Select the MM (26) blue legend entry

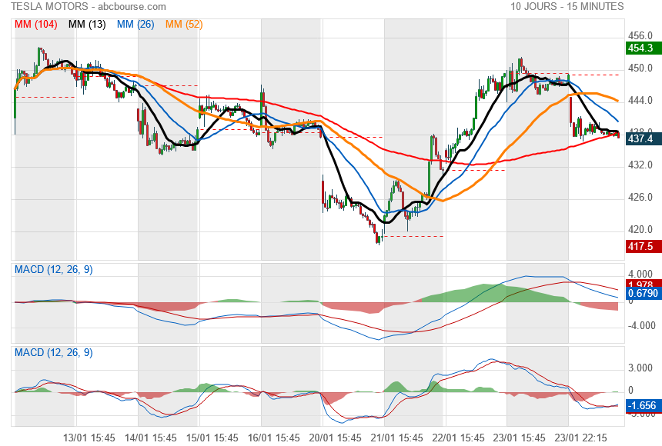(x=135, y=24)
